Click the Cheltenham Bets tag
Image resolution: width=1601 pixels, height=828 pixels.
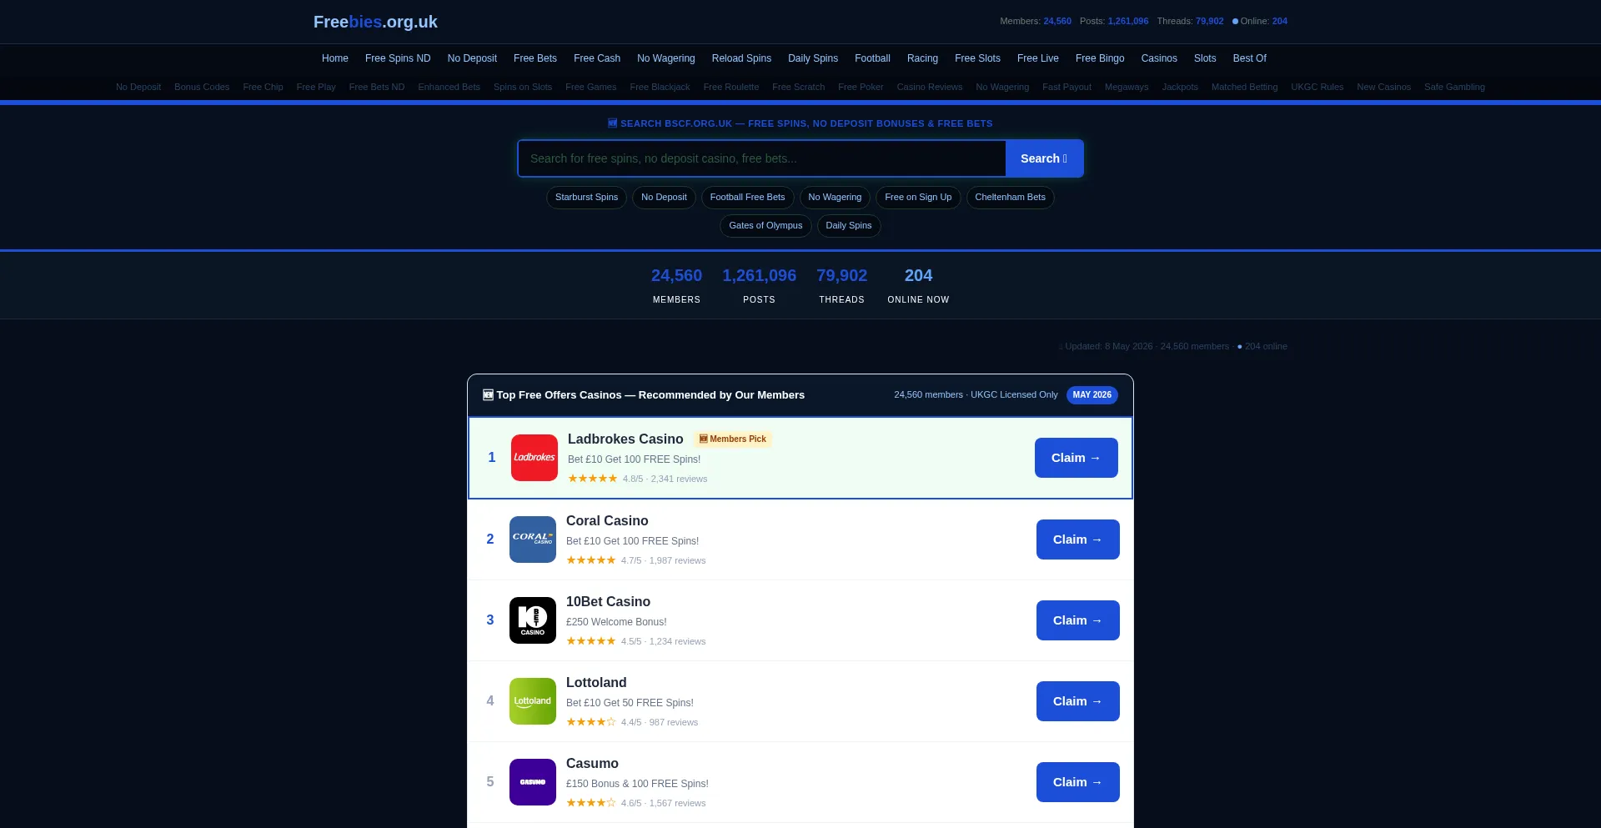point(1010,198)
